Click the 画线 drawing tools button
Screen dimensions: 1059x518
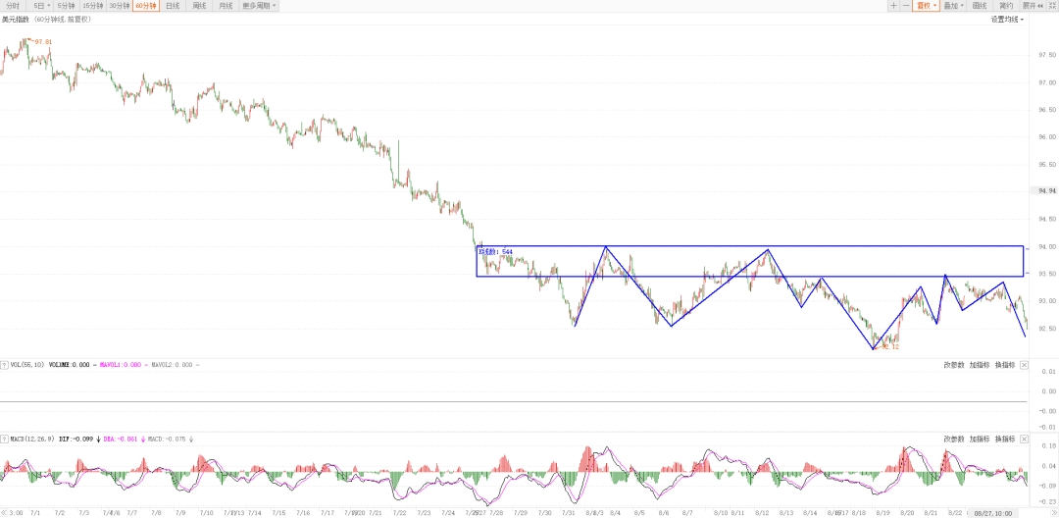(x=980, y=6)
